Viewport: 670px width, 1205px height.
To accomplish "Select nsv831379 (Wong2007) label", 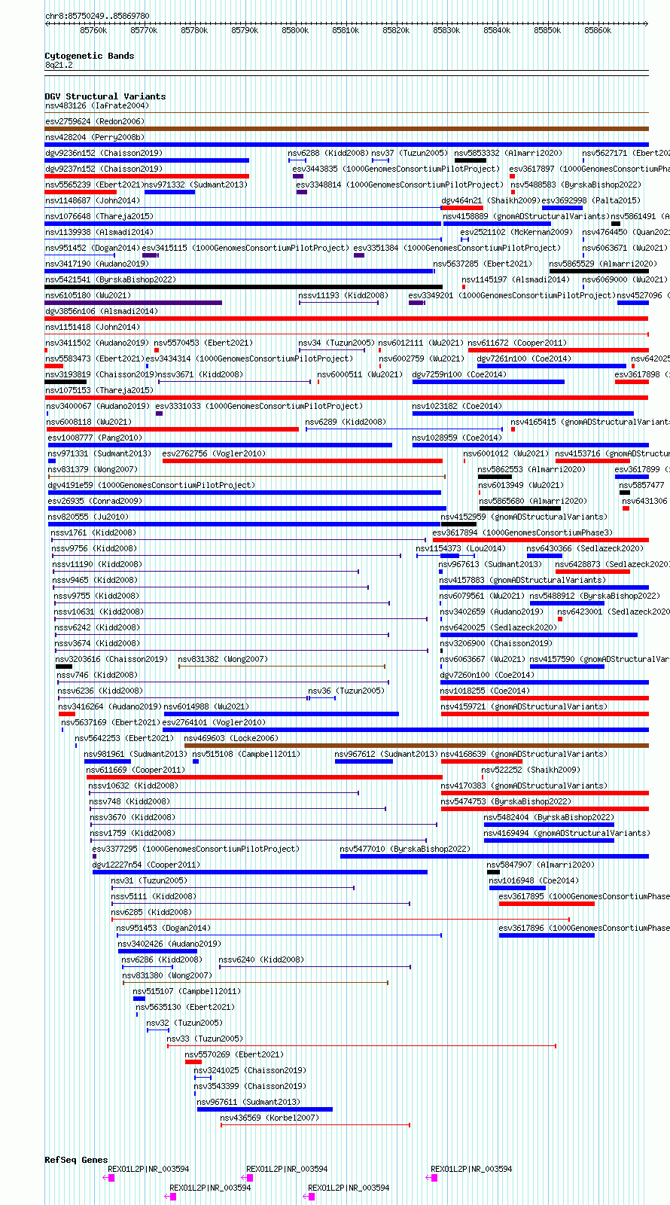I will pos(93,470).
